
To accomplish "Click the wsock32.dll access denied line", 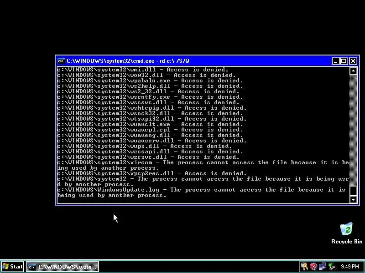I will point(150,113).
